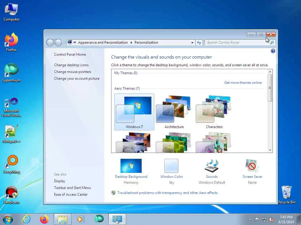Click the Control Panel help icon

(273, 51)
